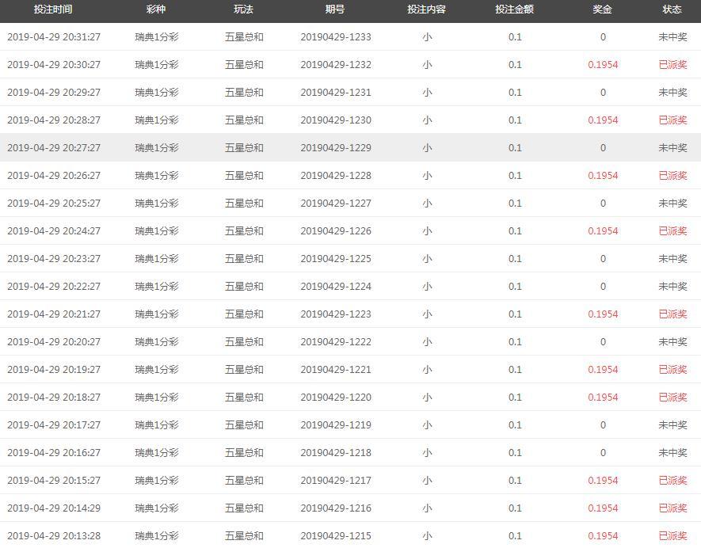Select issue number 20190429-1231
This screenshot has width=701, height=548.
(336, 93)
